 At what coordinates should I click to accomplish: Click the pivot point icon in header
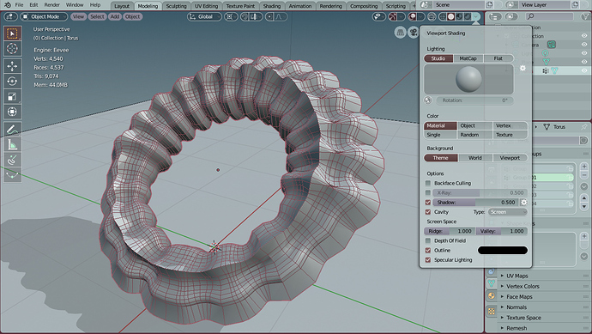click(x=230, y=16)
